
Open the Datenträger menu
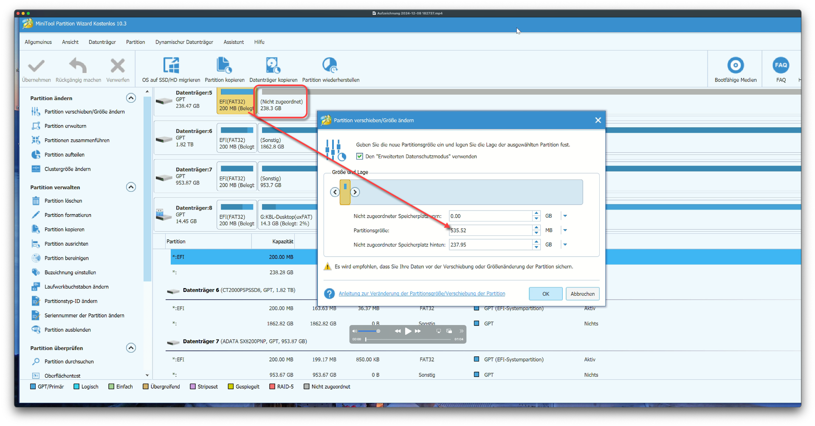pos(102,42)
